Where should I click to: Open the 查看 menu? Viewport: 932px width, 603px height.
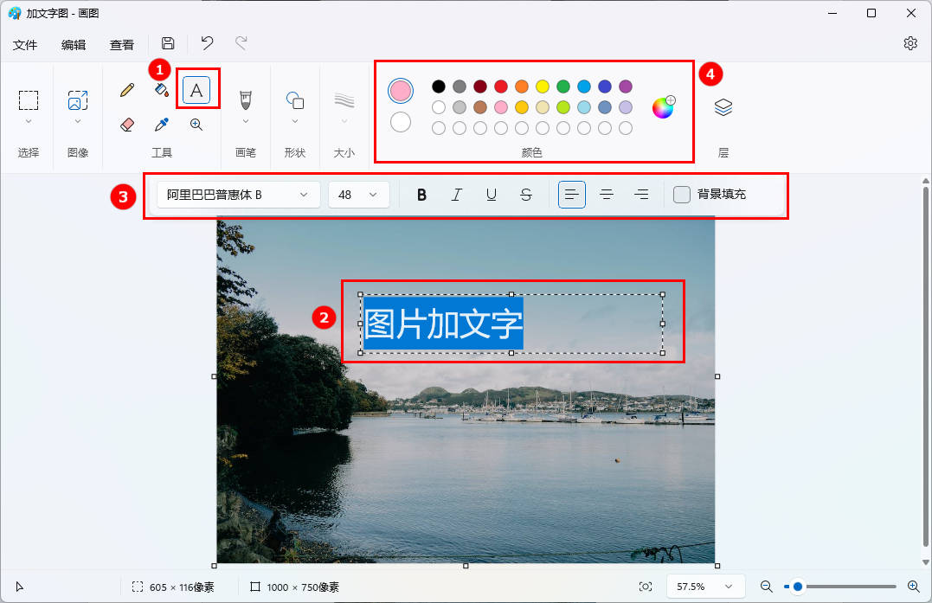coord(122,45)
